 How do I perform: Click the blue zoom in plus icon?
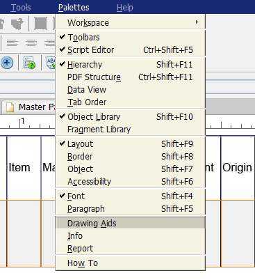pyautogui.click(x=7, y=63)
